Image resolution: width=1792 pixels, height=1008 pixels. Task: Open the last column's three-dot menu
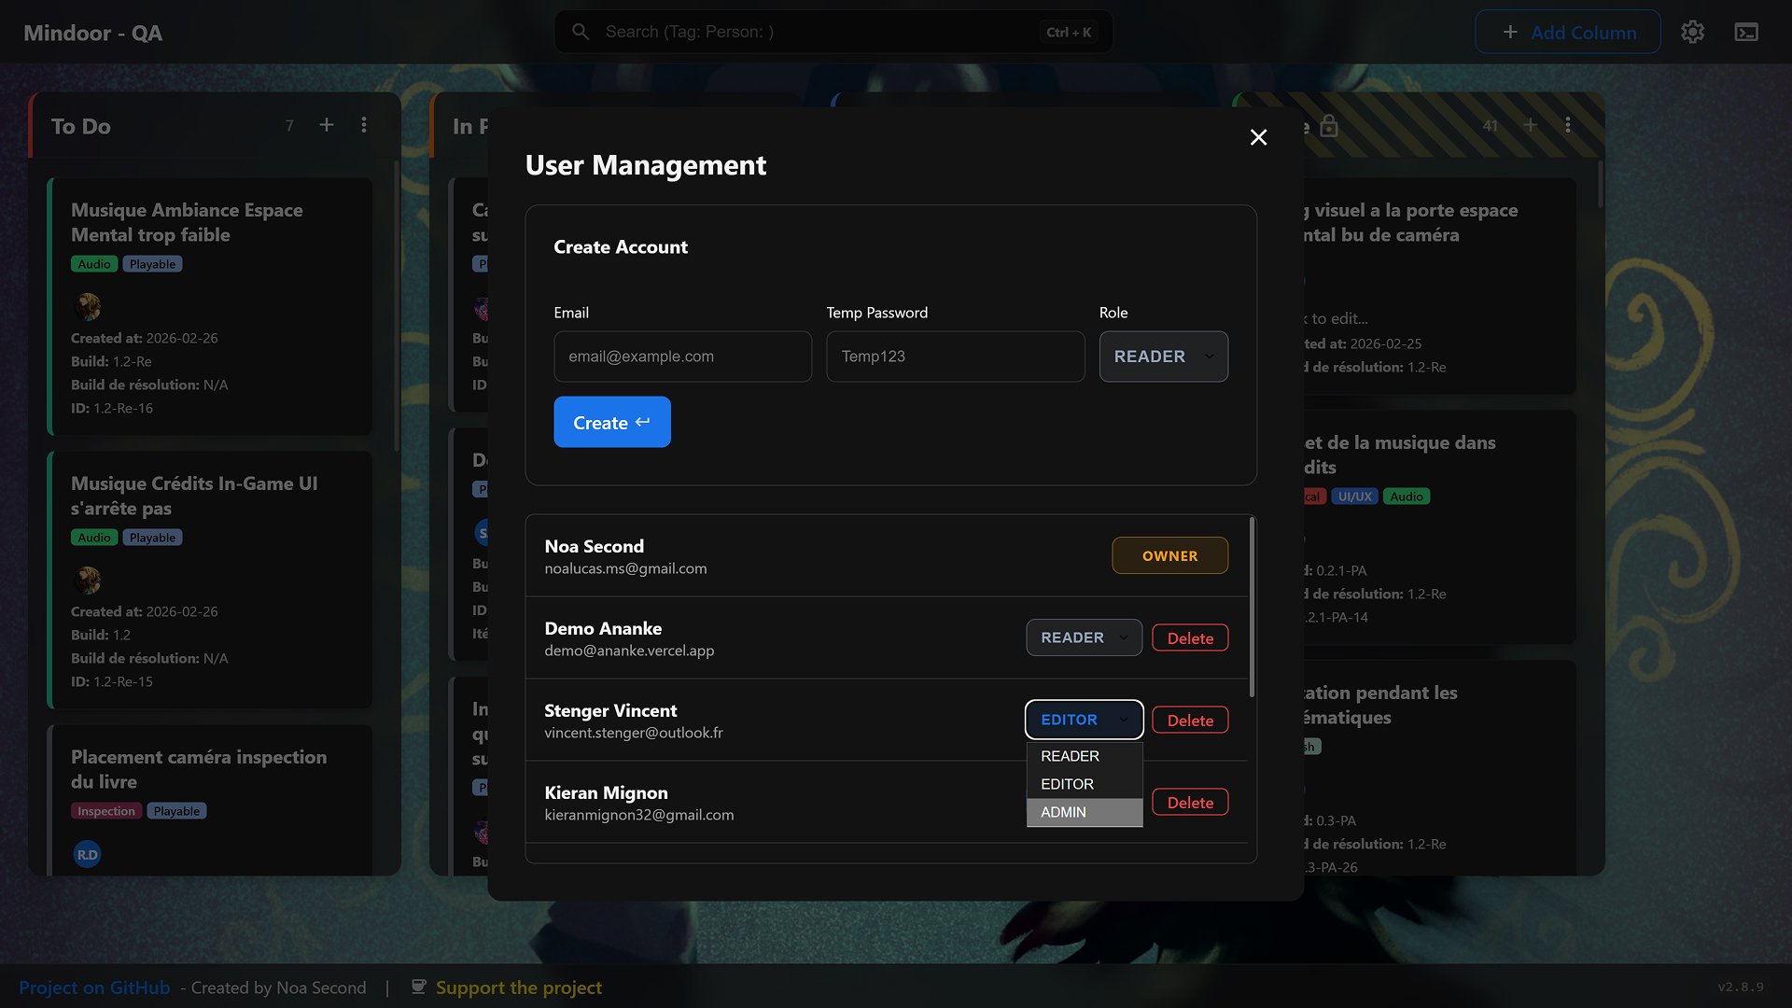click(x=1568, y=125)
